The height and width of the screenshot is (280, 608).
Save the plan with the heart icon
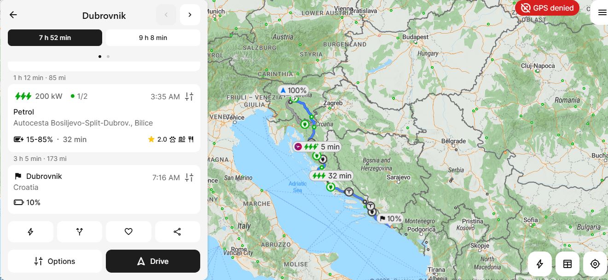tap(128, 232)
